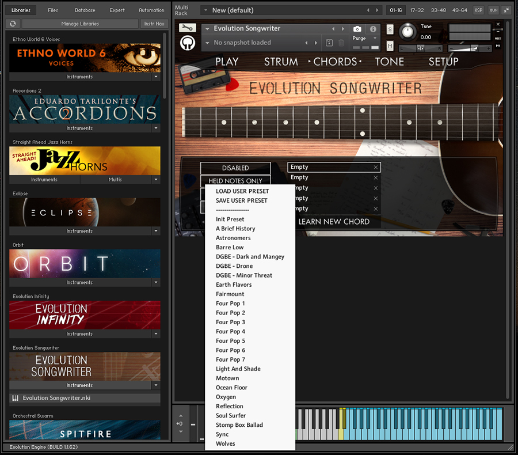Select HELD NOTES ONLY mode

coord(235,180)
